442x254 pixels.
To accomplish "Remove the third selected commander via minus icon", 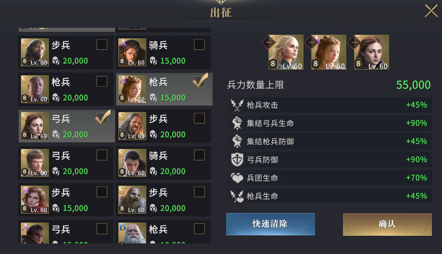I will (354, 43).
